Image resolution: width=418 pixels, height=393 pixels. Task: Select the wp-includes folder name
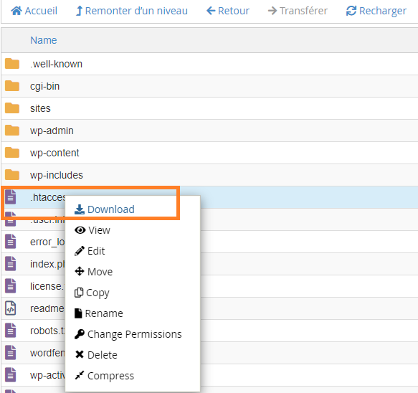point(57,175)
